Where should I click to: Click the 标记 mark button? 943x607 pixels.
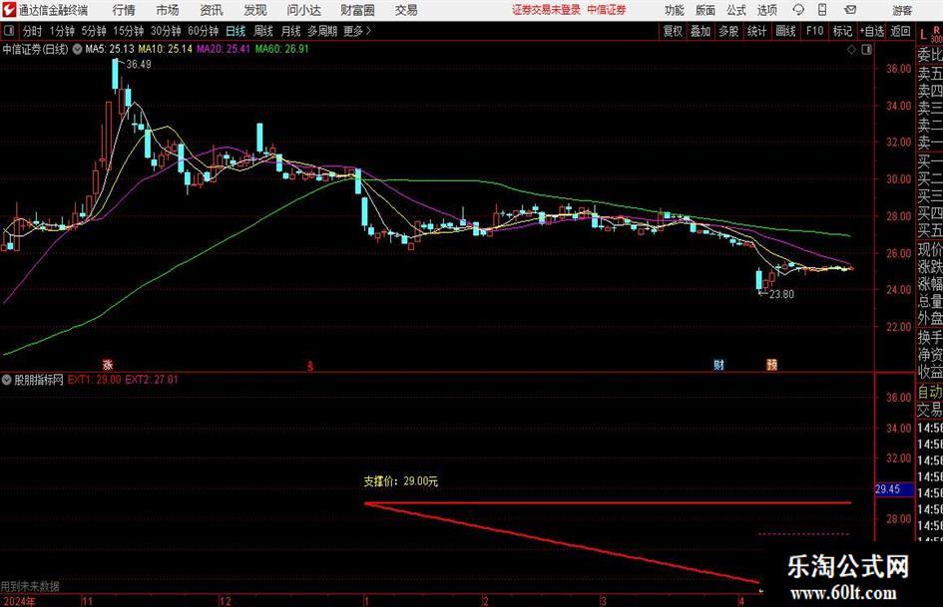click(x=842, y=31)
